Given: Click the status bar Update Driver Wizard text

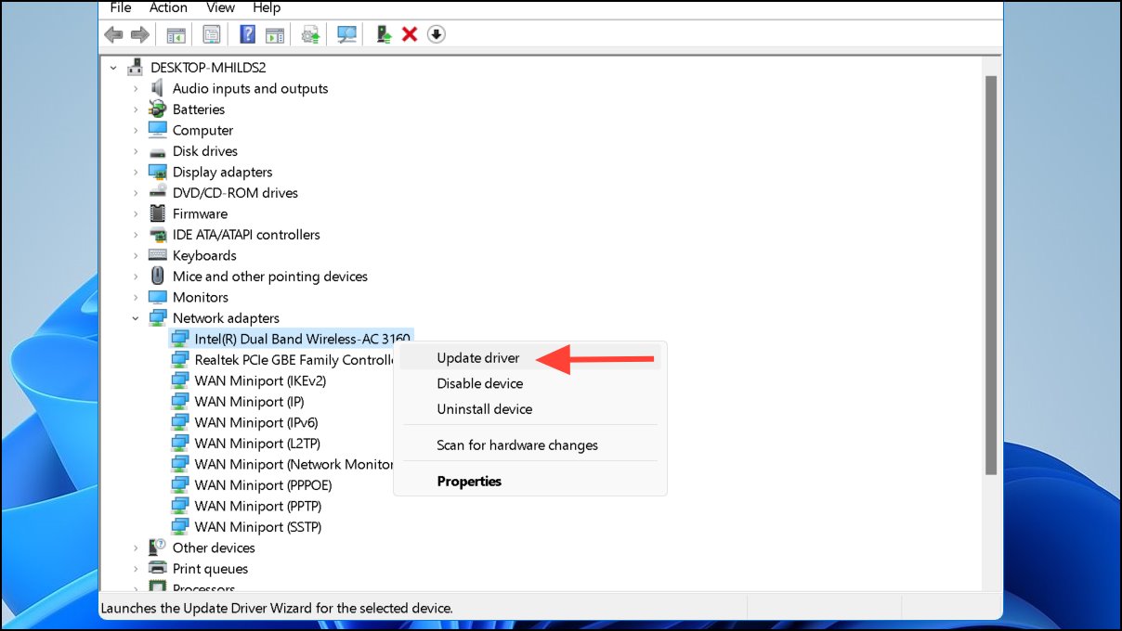Looking at the screenshot, I should point(277,609).
